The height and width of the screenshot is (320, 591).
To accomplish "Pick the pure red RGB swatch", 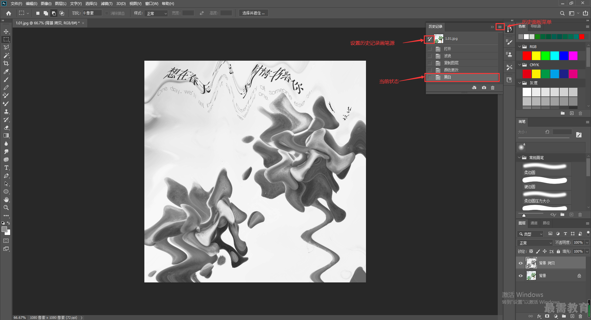I will pos(527,56).
